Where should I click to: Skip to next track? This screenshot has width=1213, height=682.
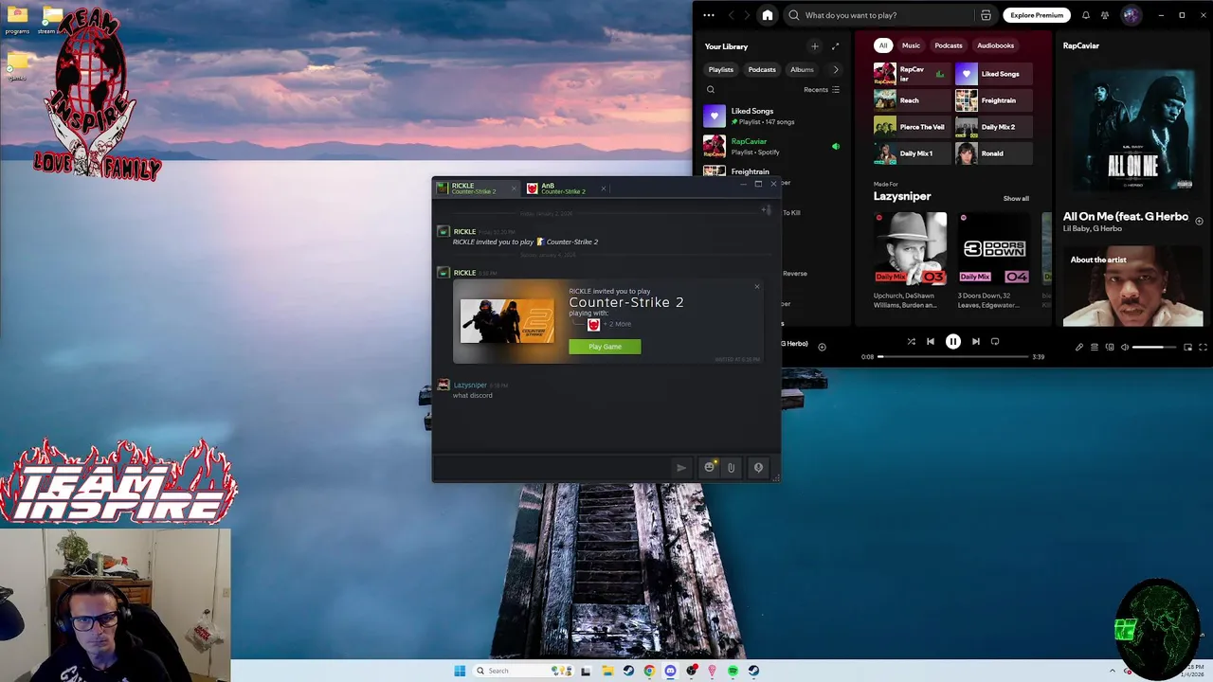click(x=976, y=342)
